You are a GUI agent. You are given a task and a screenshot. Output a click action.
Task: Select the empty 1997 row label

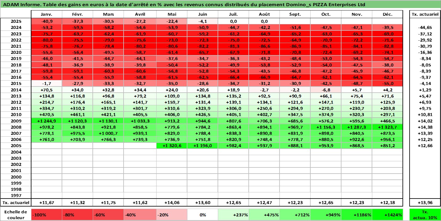[16, 195]
